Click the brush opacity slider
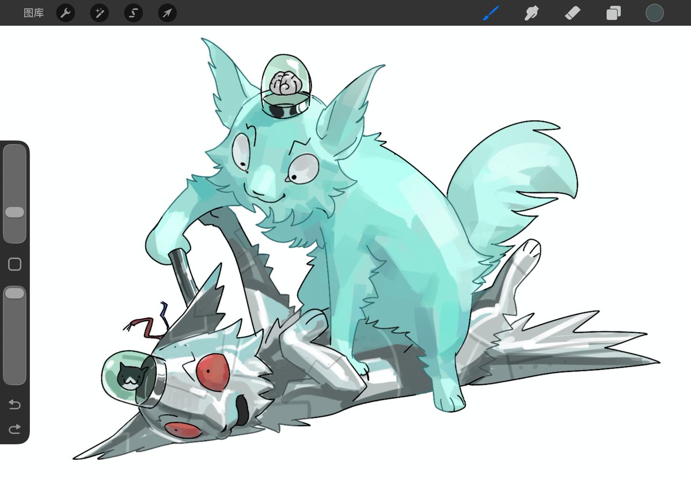 tap(14, 335)
